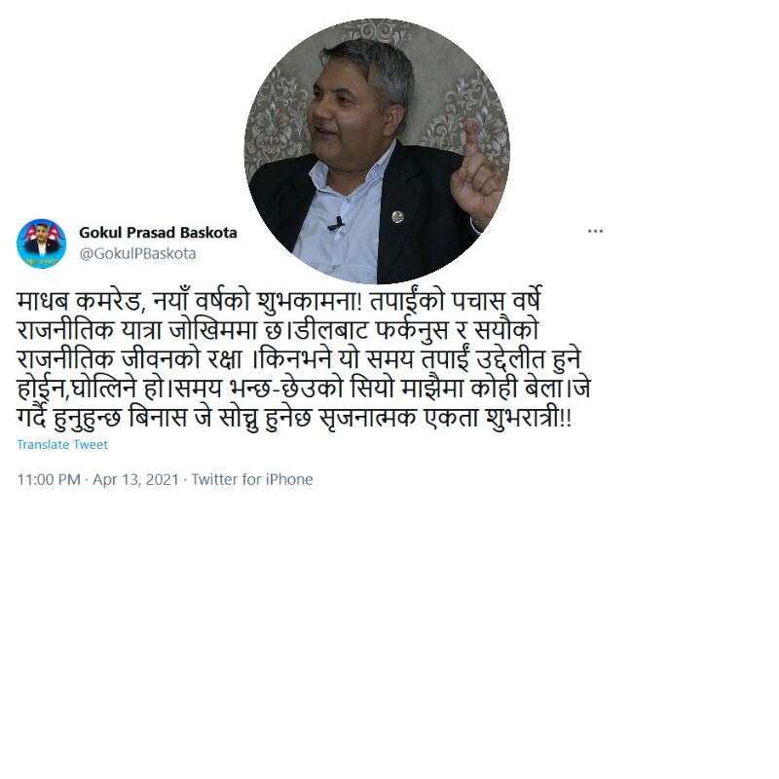Open the large circular photo

coord(377,152)
